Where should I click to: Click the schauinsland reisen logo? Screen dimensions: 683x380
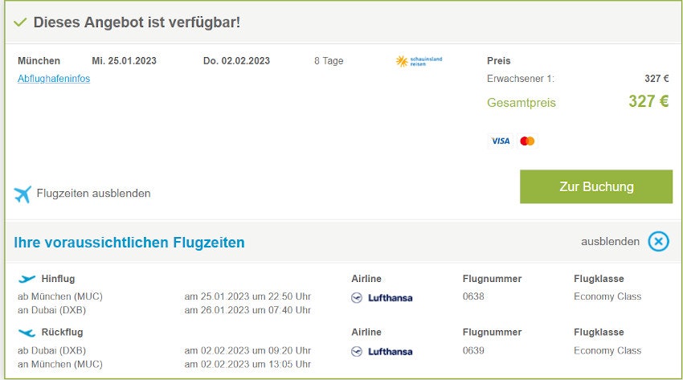point(419,61)
